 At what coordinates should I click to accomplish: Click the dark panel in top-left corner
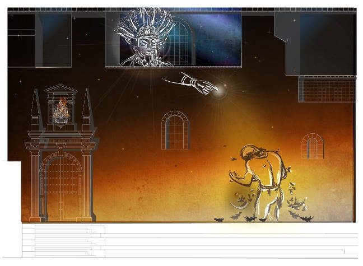click(x=21, y=39)
